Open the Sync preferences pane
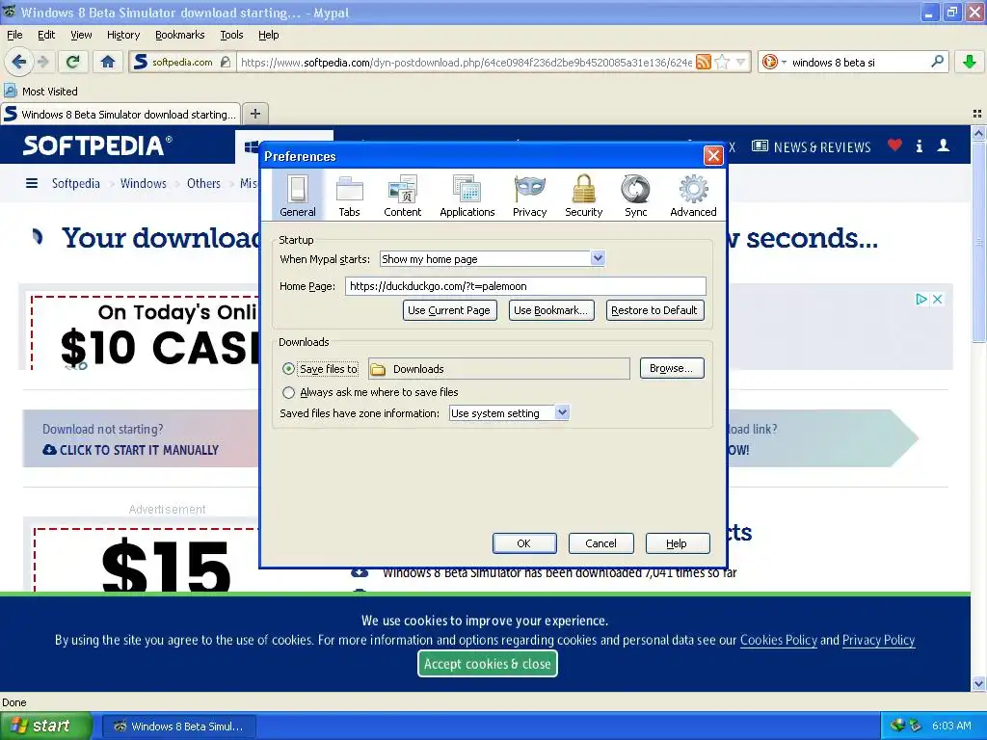 [636, 196]
